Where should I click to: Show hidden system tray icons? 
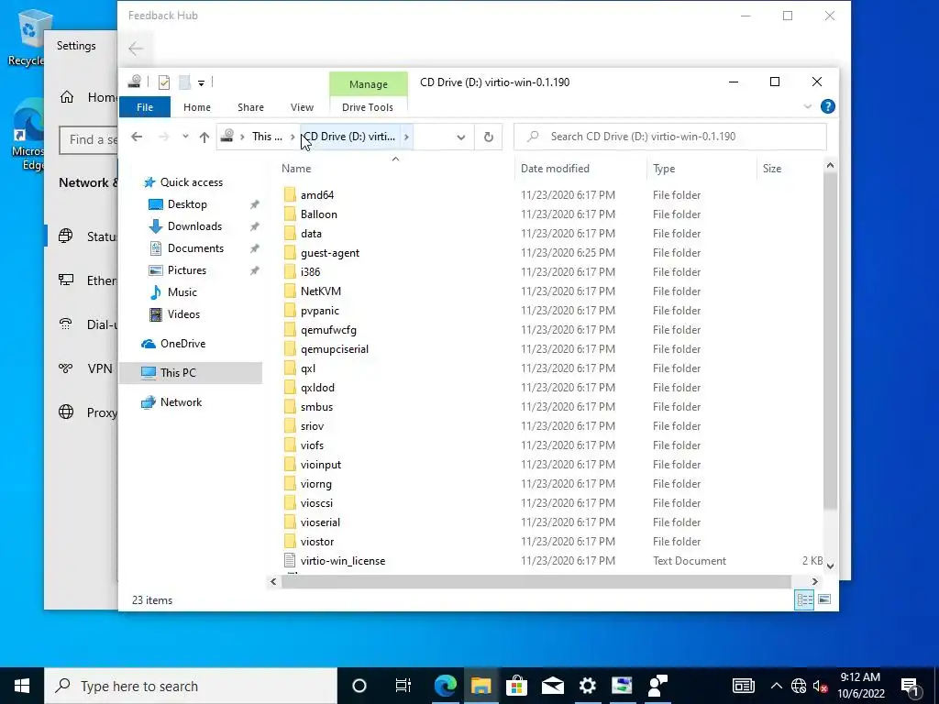tap(776, 686)
